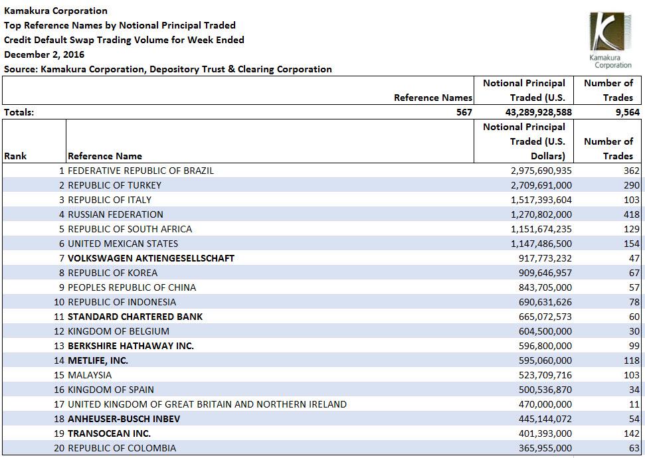The image size is (645, 458).
Task: Select Transocean trade count 142
Action: click(x=632, y=433)
